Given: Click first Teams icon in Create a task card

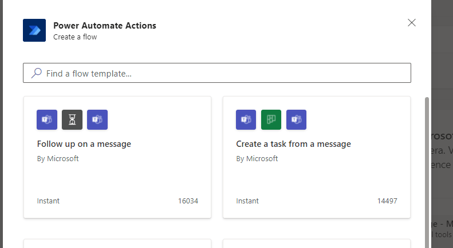Looking at the screenshot, I should click(x=246, y=120).
